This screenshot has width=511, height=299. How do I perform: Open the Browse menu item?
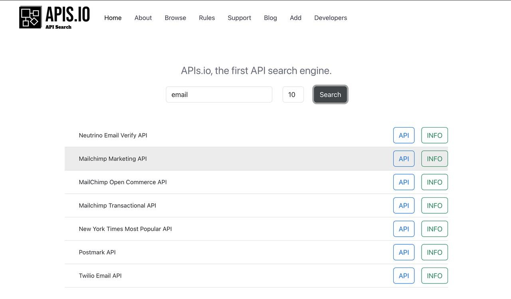point(175,18)
